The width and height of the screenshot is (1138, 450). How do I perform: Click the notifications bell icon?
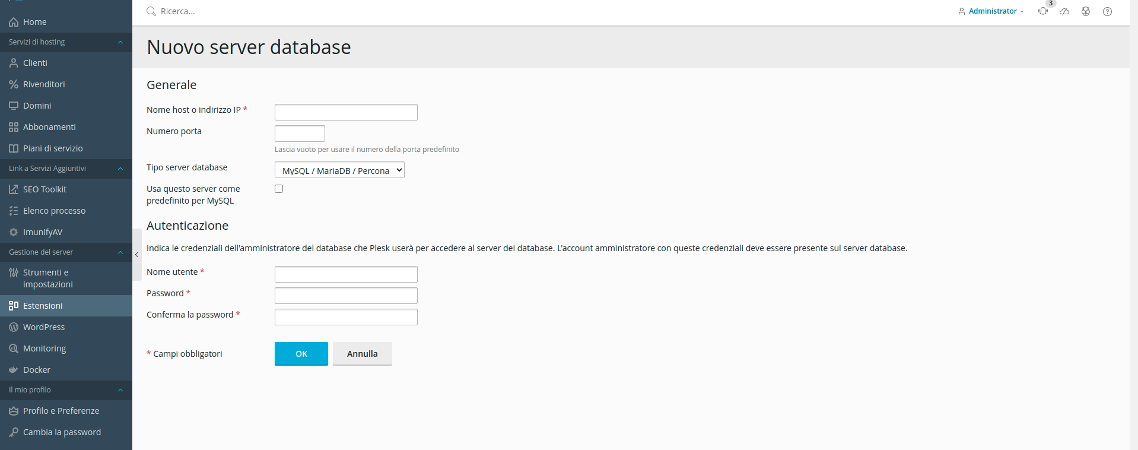(1042, 11)
